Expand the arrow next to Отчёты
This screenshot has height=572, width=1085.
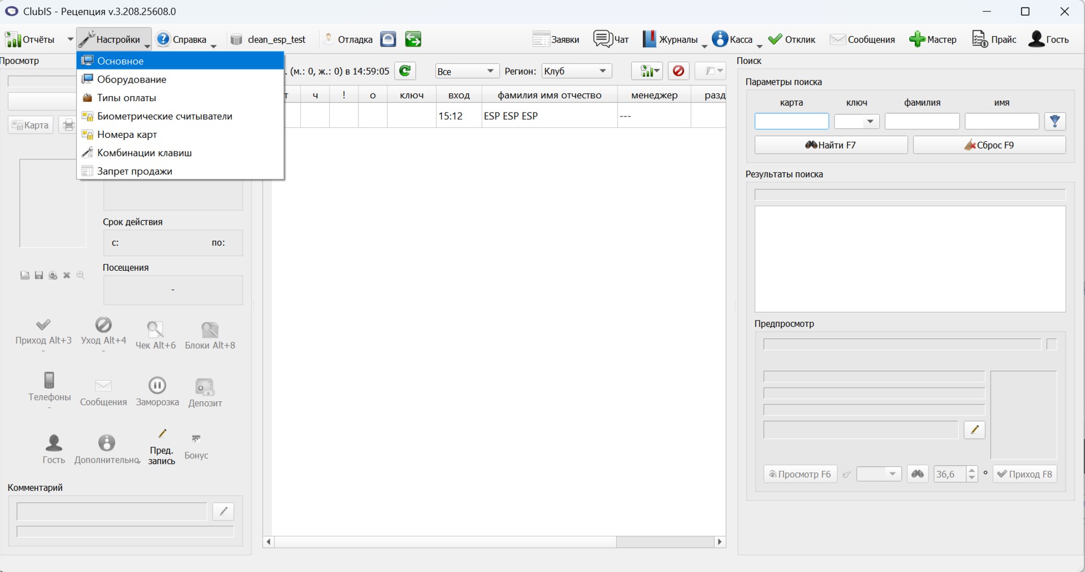pyautogui.click(x=70, y=40)
